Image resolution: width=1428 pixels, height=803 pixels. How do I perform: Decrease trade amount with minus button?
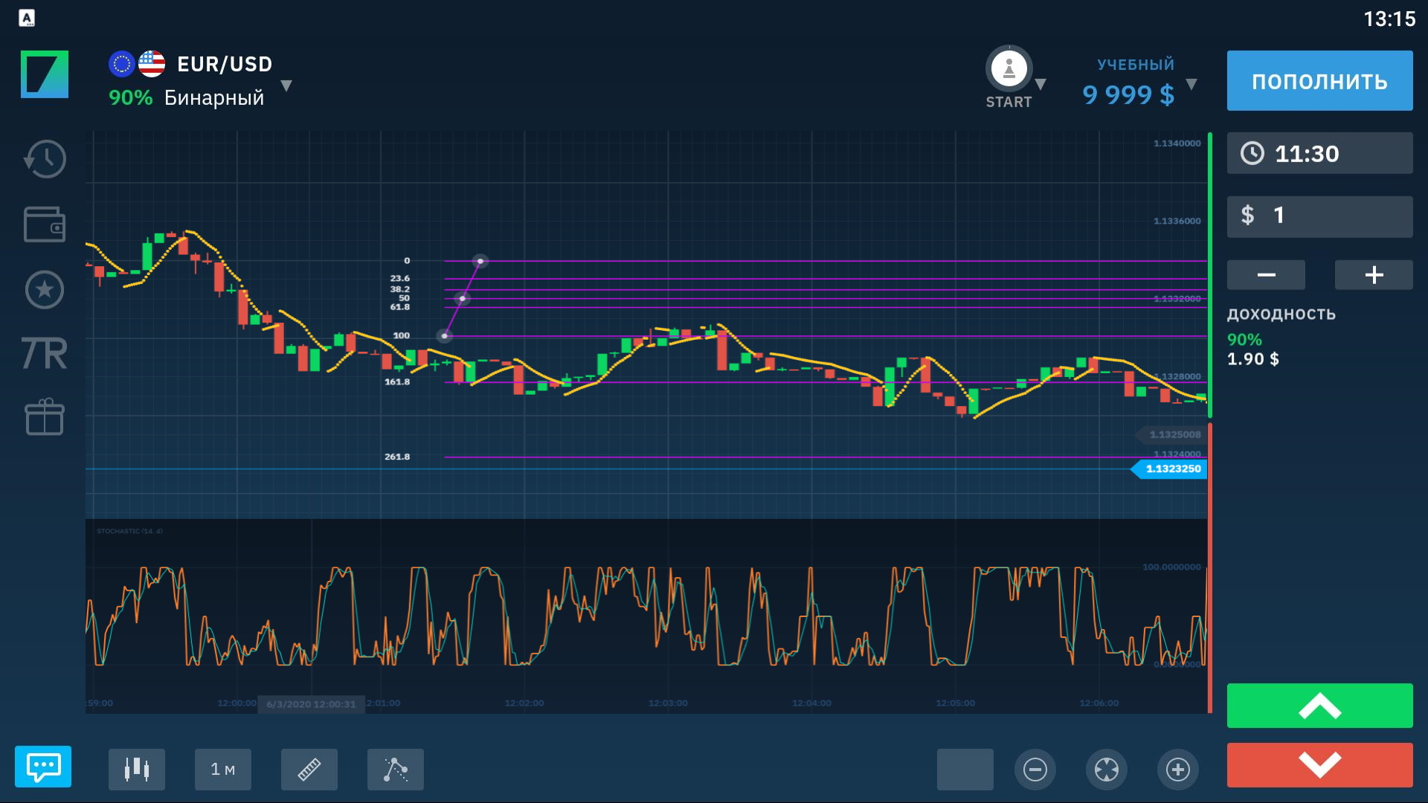point(1266,274)
